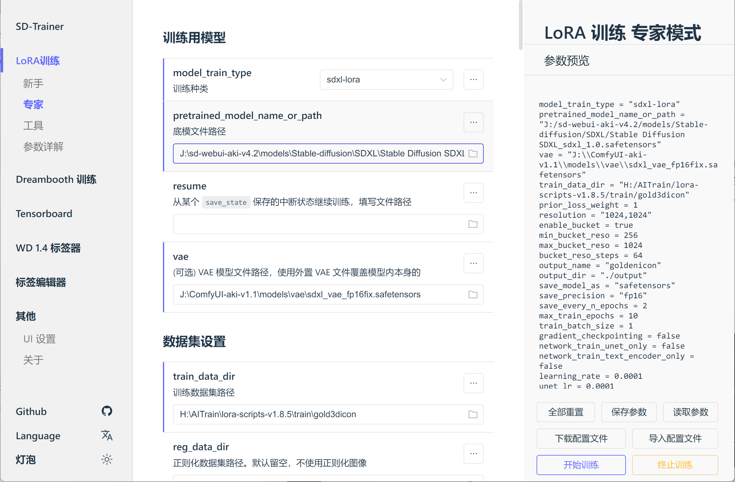Click the 灯泡 label in sidebar
735x482 pixels.
[26, 460]
